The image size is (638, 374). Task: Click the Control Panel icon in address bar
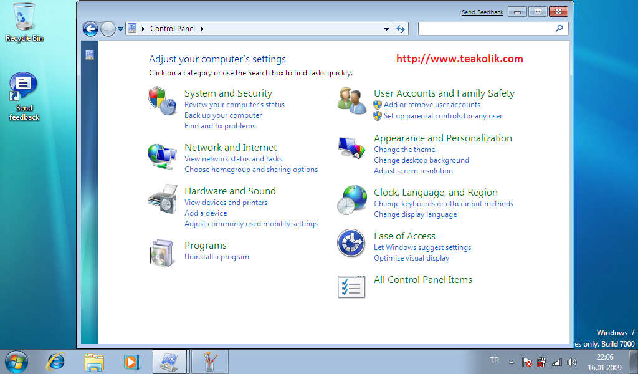(132, 29)
